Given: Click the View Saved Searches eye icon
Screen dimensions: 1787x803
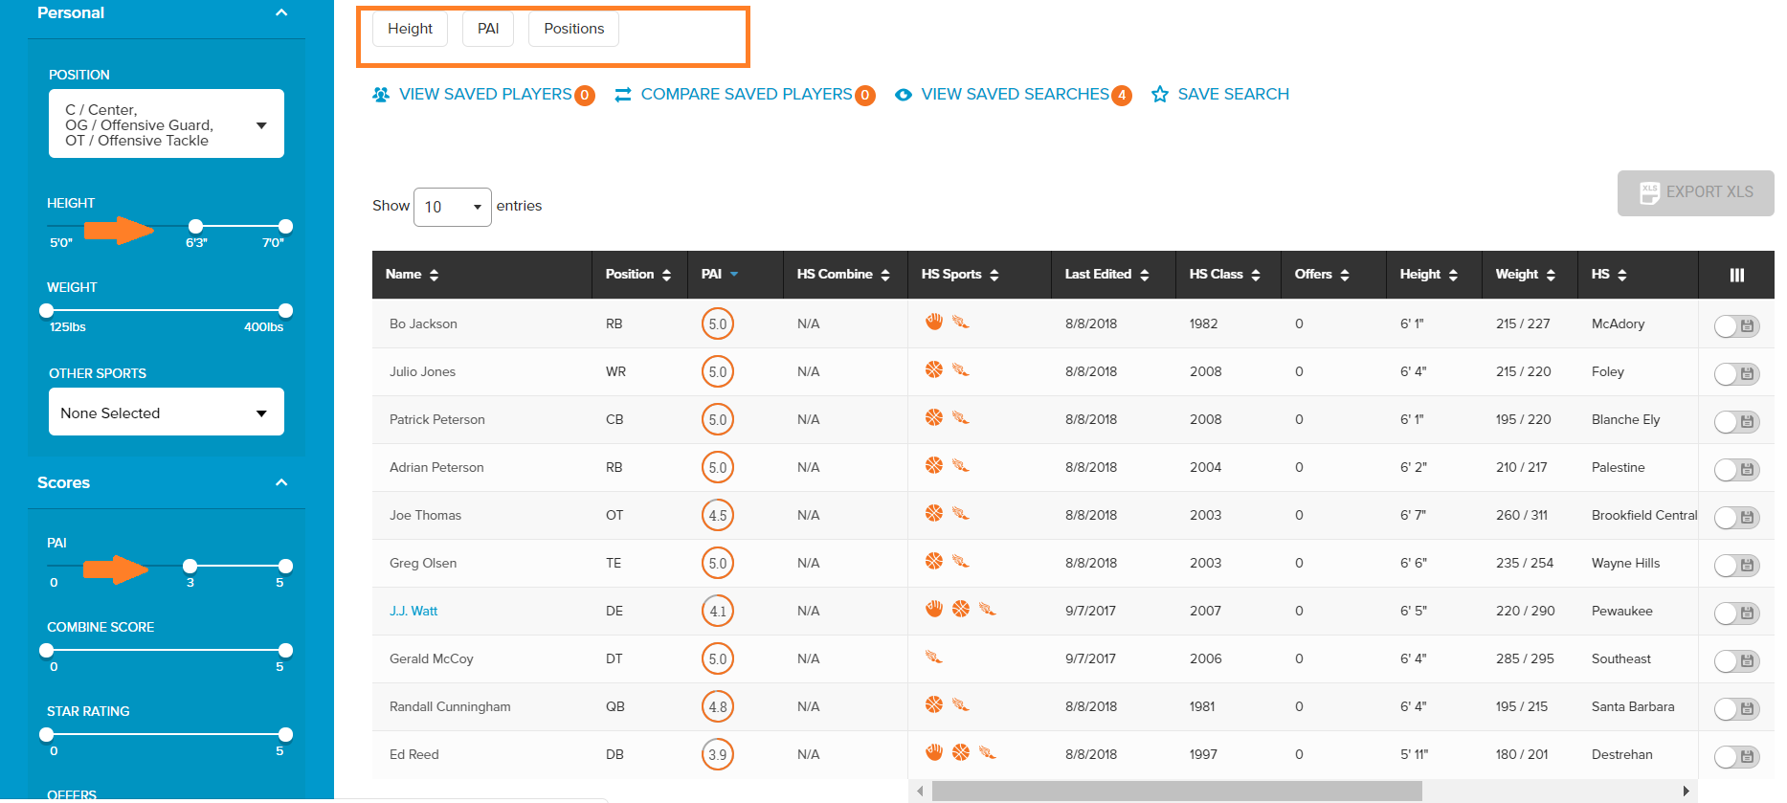Looking at the screenshot, I should point(903,95).
